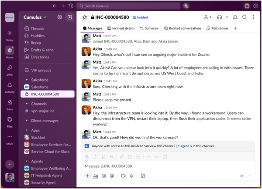Open your profile avatar at bottom left
262x189 pixels.
click(x=10, y=178)
